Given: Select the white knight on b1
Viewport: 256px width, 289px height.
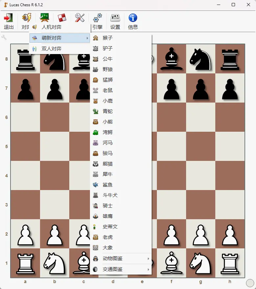Looking at the screenshot, I should pyautogui.click(x=54, y=263).
